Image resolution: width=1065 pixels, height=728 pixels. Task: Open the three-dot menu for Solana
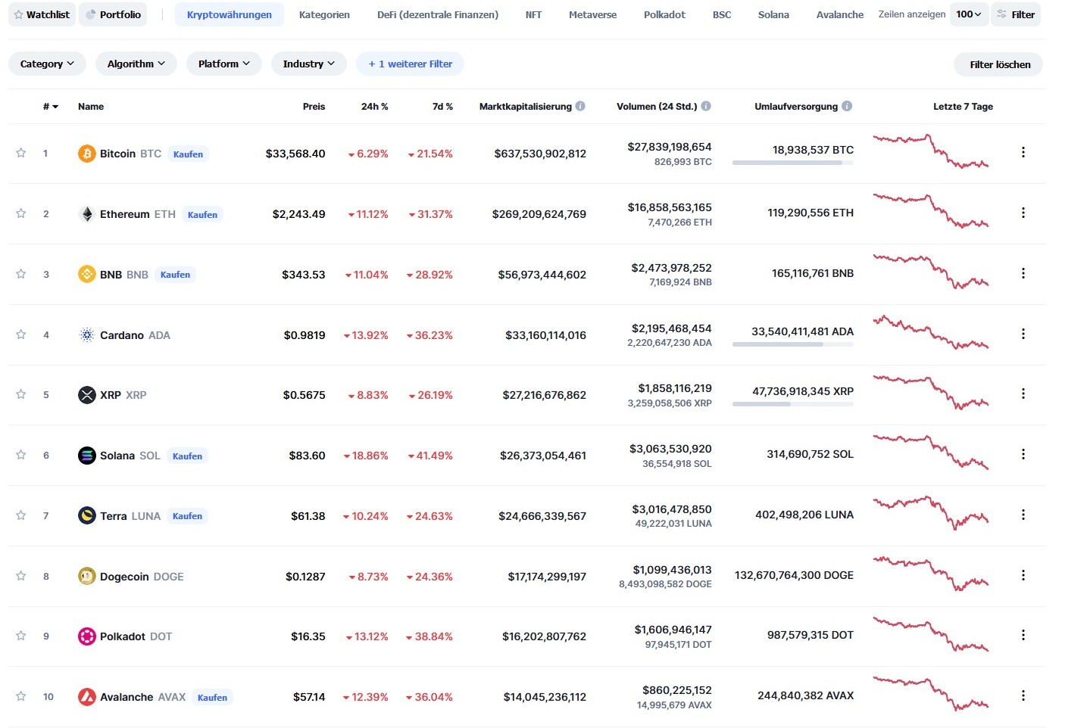pos(1023,455)
